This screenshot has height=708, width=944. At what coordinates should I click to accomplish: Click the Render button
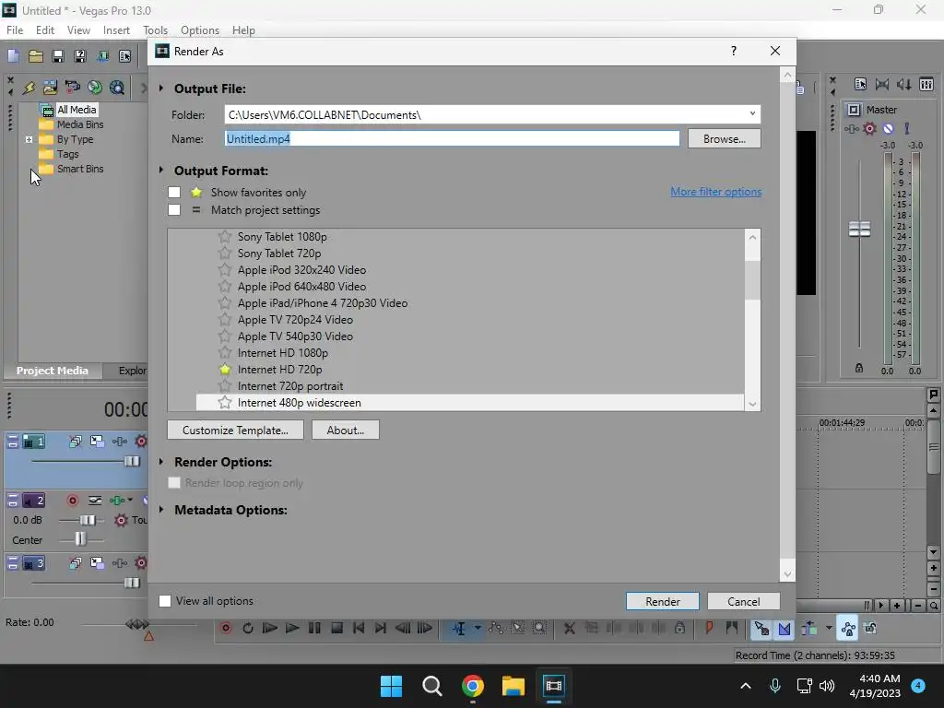[x=662, y=601]
